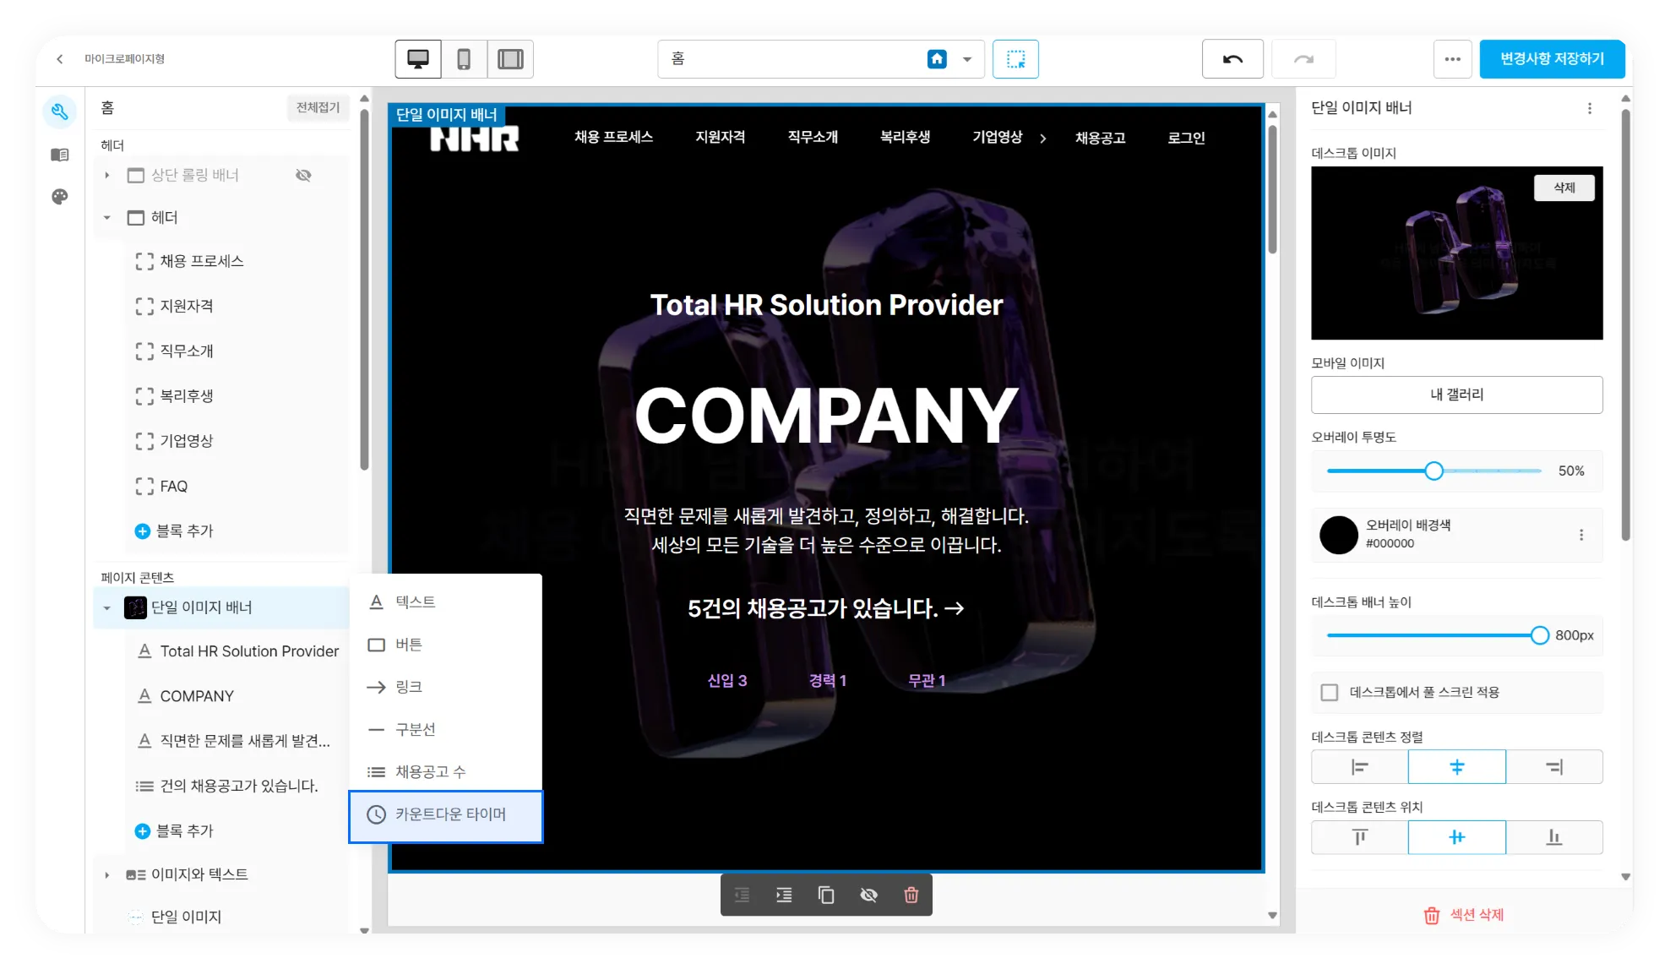Expand the 이미지와 텍스트 section

107,875
